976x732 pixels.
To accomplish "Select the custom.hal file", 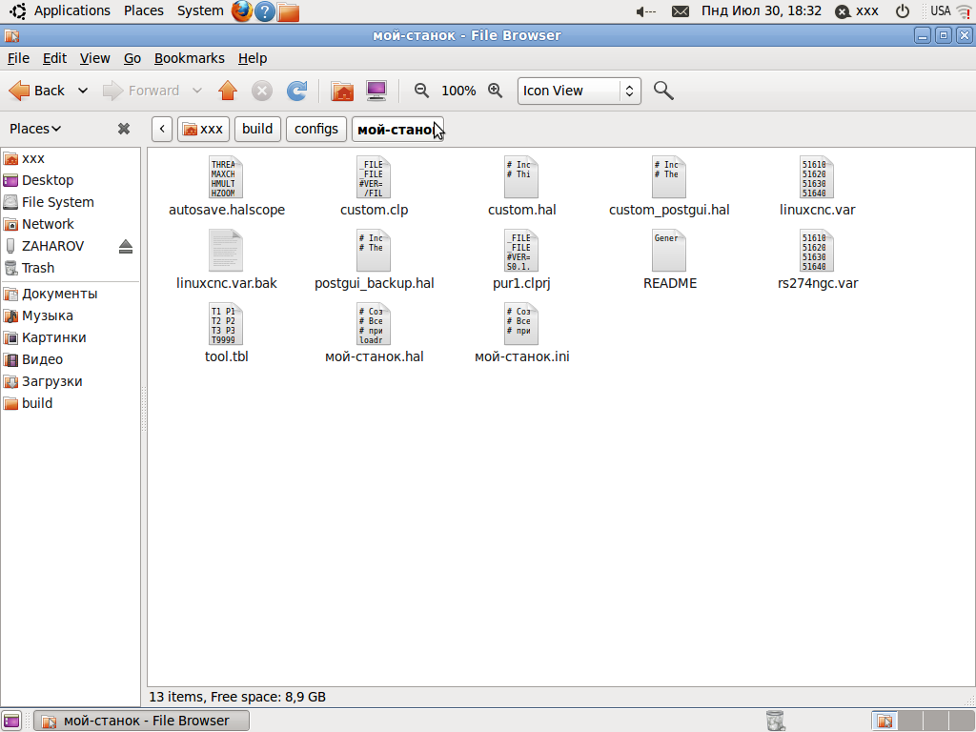I will [521, 187].
